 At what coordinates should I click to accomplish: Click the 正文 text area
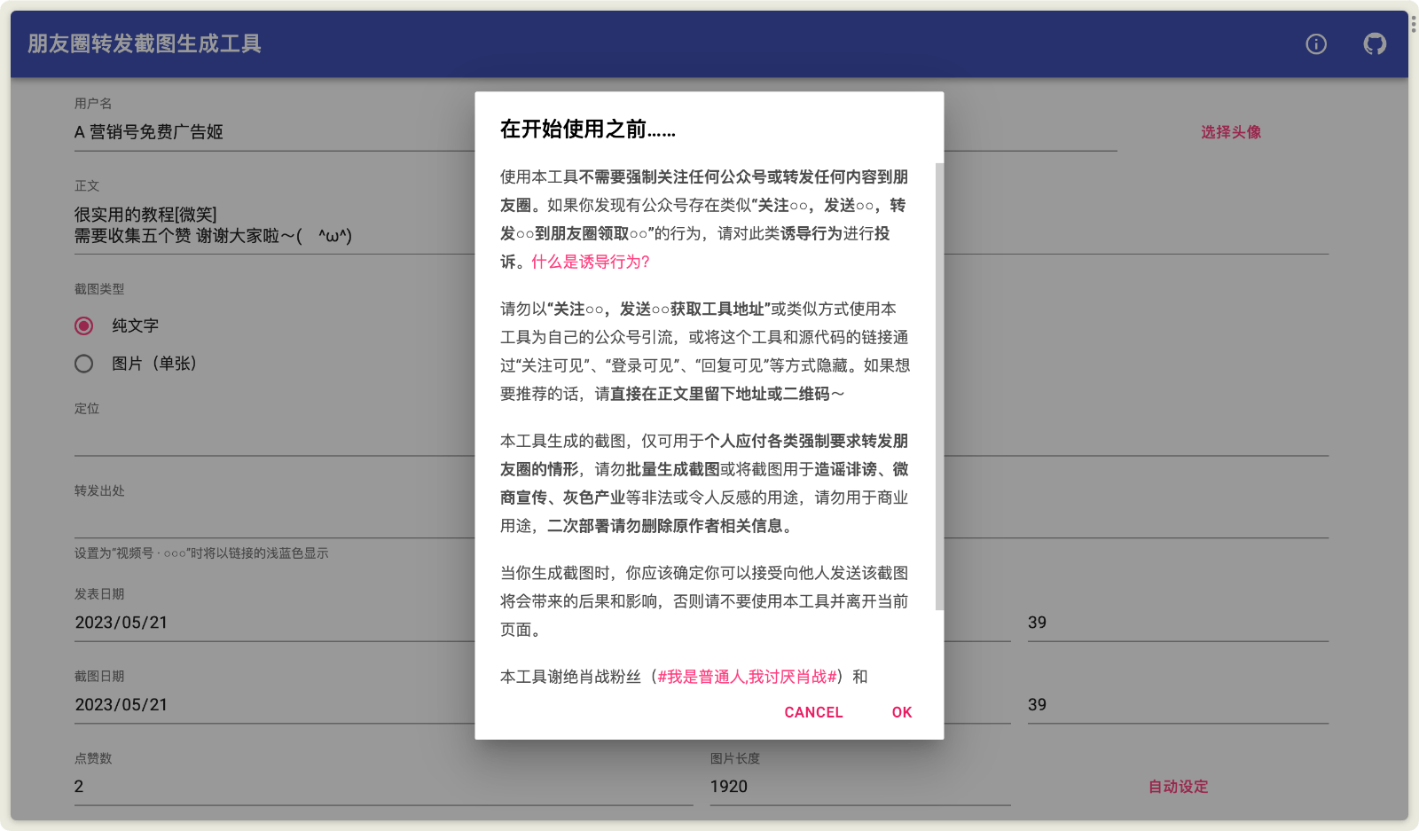point(266,224)
